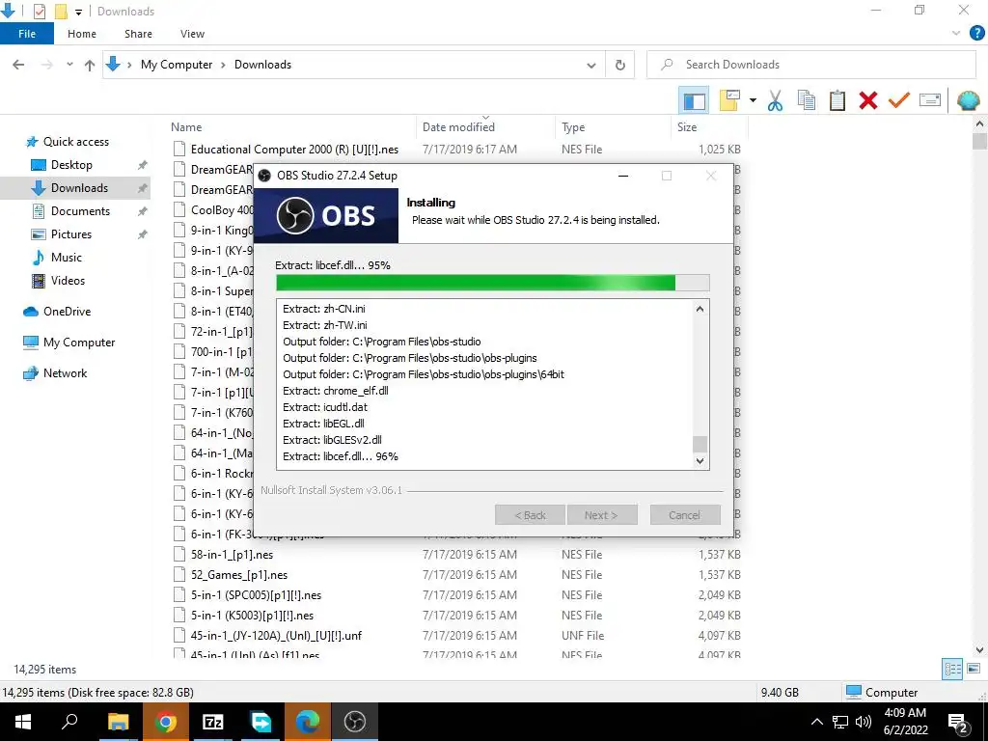Open taskbar Search magnifier
This screenshot has width=988, height=741.
(x=69, y=722)
